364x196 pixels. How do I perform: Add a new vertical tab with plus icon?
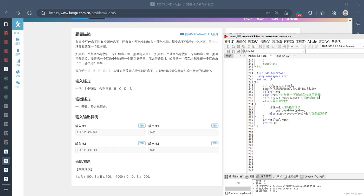pos(6,190)
